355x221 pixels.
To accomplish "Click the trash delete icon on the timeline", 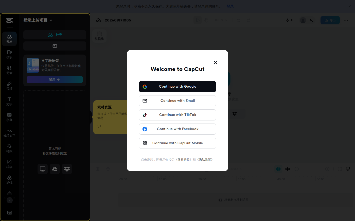I will click(108, 169).
